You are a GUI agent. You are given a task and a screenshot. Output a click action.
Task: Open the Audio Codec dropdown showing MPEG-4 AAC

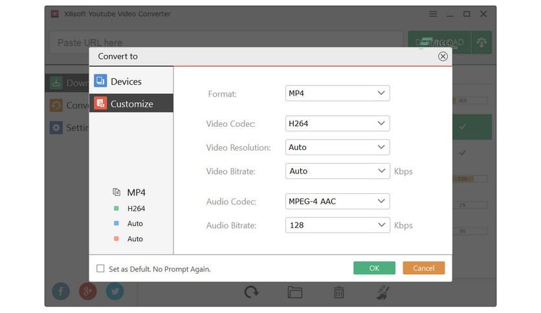click(337, 201)
